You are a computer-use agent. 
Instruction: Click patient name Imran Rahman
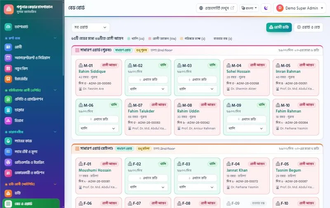click(288, 72)
